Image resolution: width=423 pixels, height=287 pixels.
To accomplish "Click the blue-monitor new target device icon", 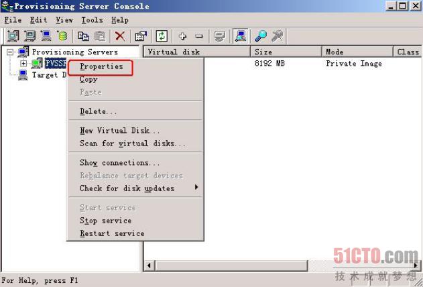I will [x=46, y=36].
